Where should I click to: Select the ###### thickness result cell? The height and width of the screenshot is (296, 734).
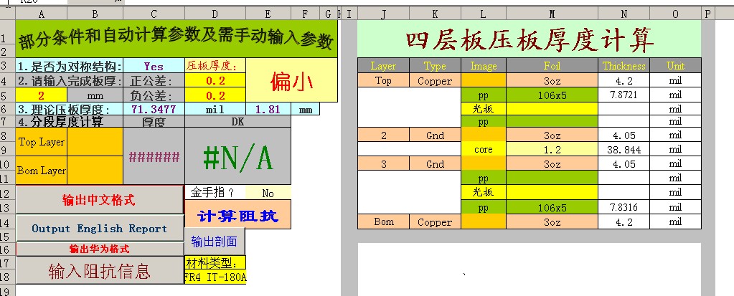click(x=154, y=156)
